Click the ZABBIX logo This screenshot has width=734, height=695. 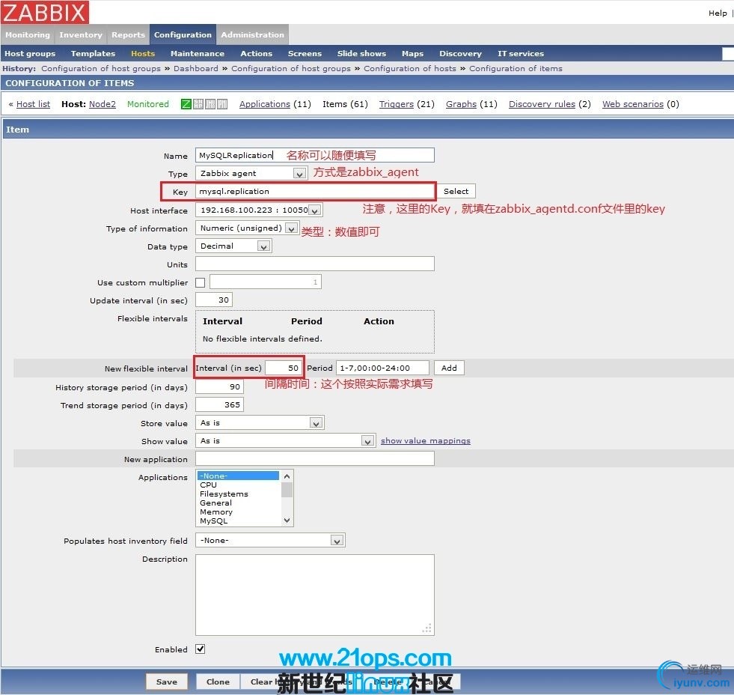click(x=45, y=12)
